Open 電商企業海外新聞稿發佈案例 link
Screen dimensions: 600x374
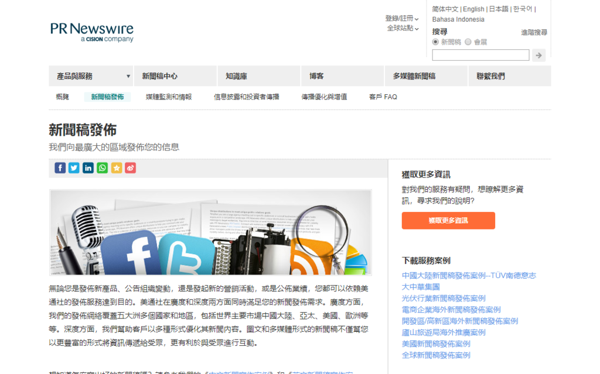click(x=451, y=310)
